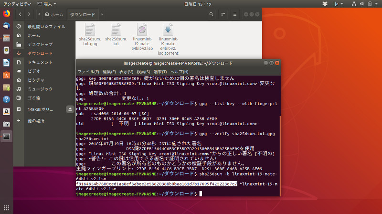The width and height of the screenshot is (382, 214).
Task: Open Amazon launcher in the dock
Action: coord(6,112)
